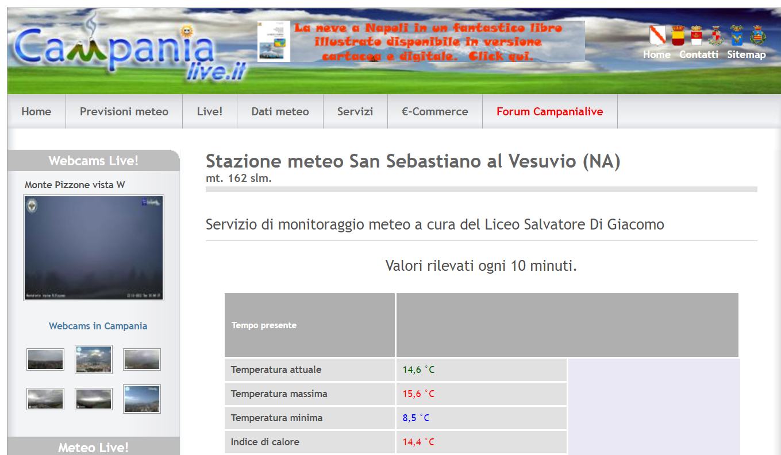The width and height of the screenshot is (781, 455).
Task: Click the Contatti link in header
Action: click(698, 55)
